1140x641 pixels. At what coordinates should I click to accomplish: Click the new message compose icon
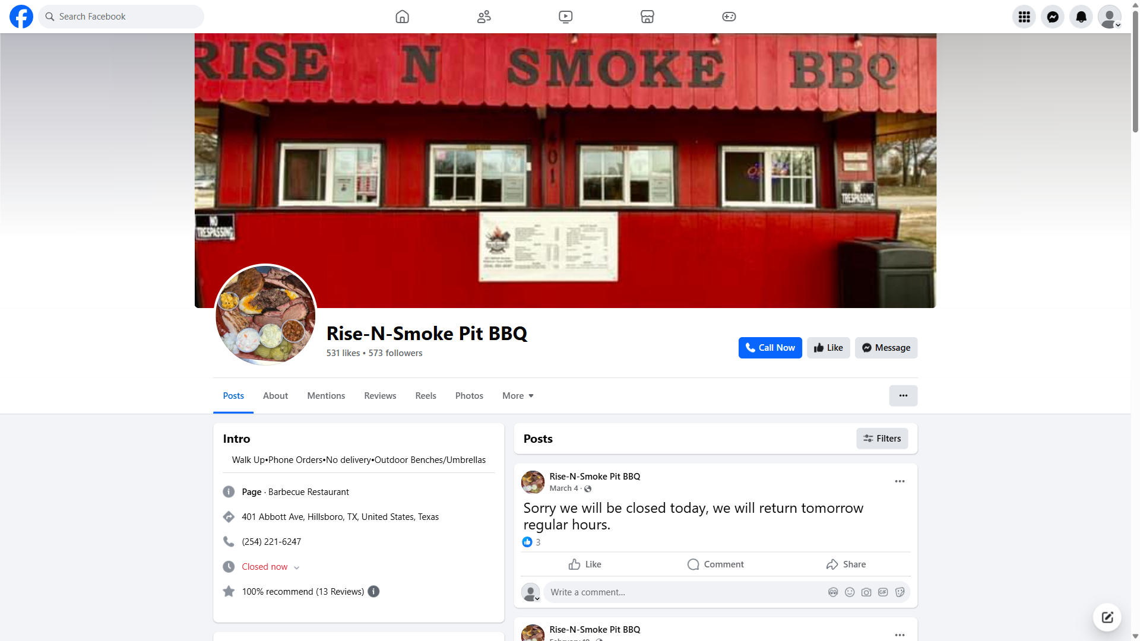coord(1107,617)
